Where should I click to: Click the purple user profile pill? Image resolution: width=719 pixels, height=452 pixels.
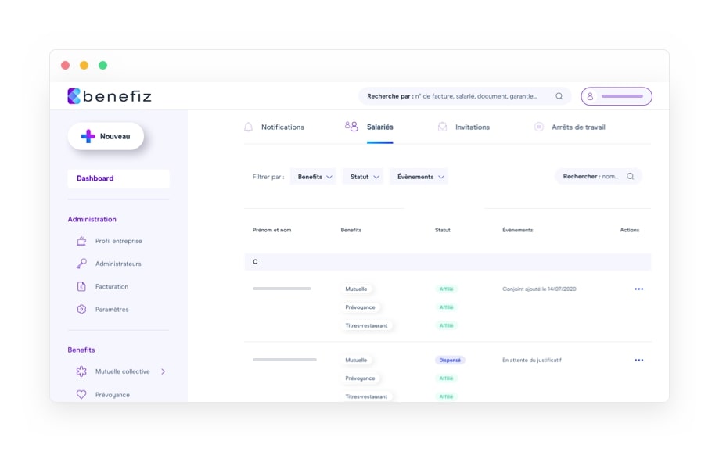coord(616,95)
